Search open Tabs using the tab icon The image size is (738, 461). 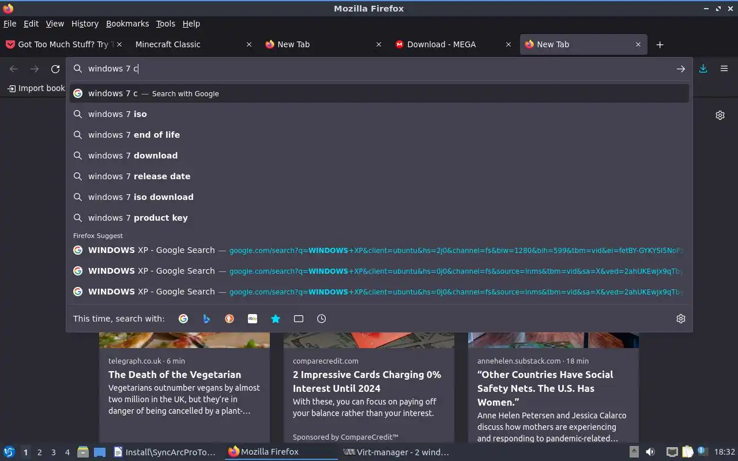point(299,319)
